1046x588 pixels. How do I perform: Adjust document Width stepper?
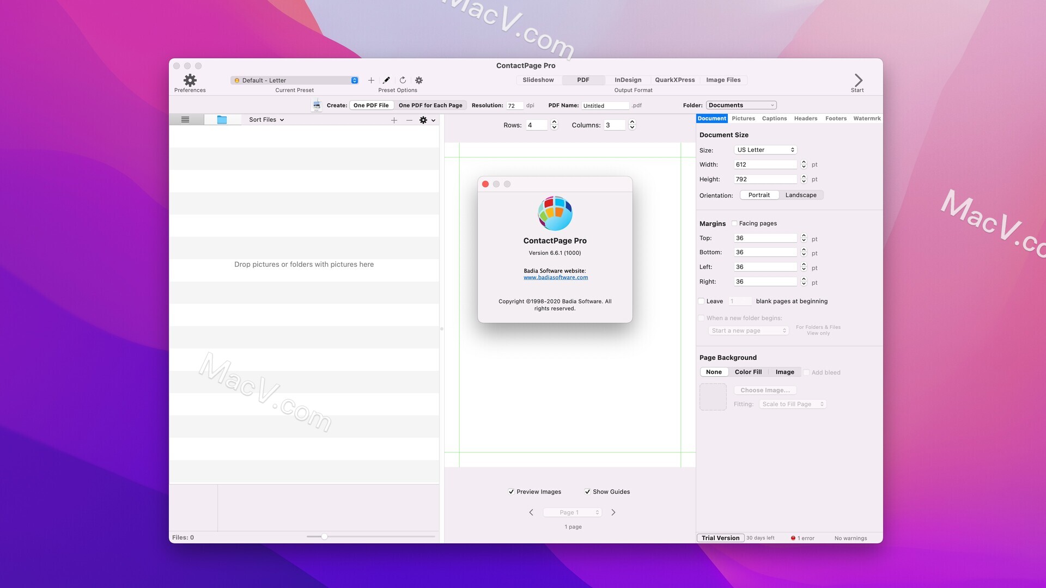804,164
